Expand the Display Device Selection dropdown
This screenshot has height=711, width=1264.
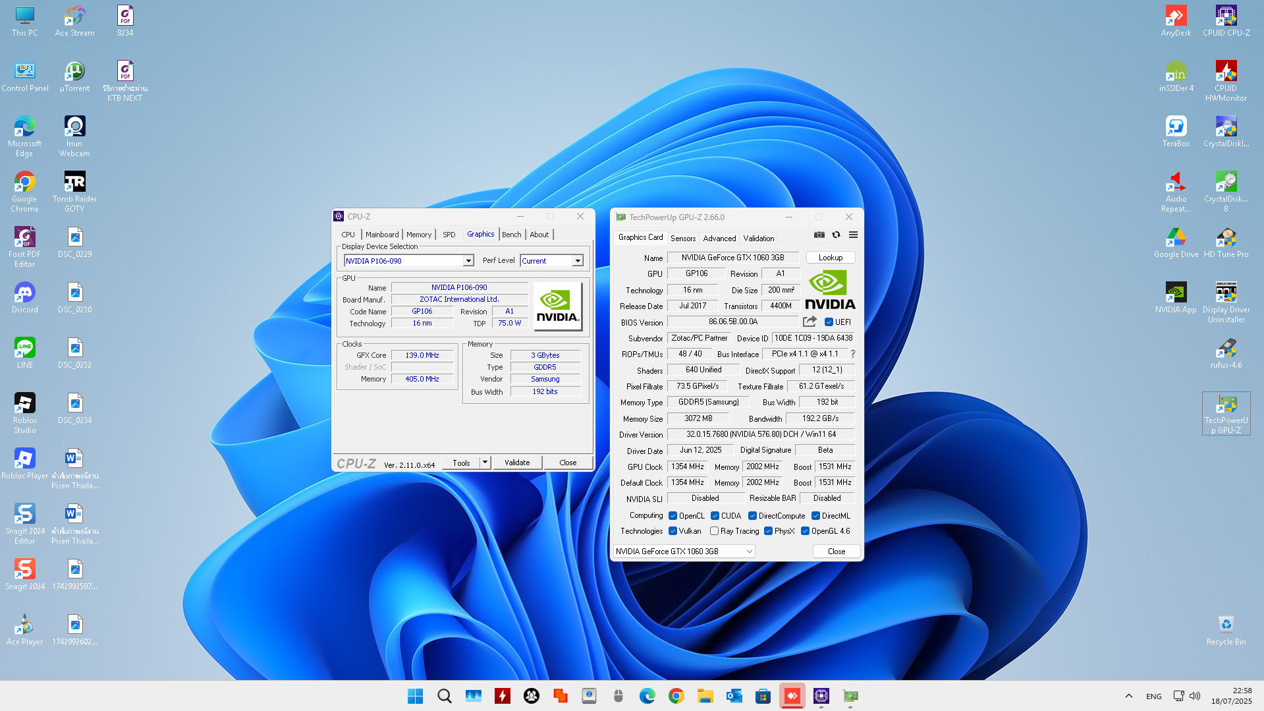pos(468,261)
